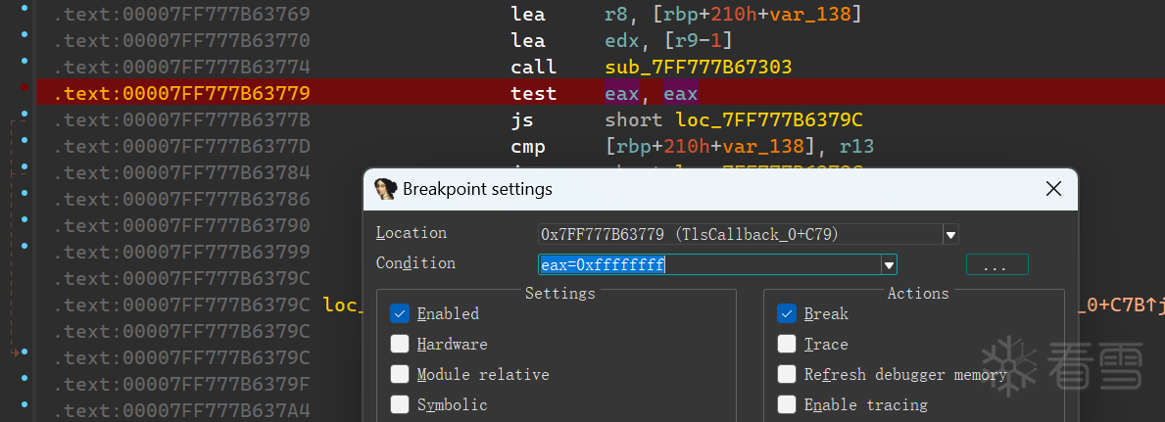The height and width of the screenshot is (422, 1165).
Task: Toggle the Break action checkbox
Action: click(787, 314)
